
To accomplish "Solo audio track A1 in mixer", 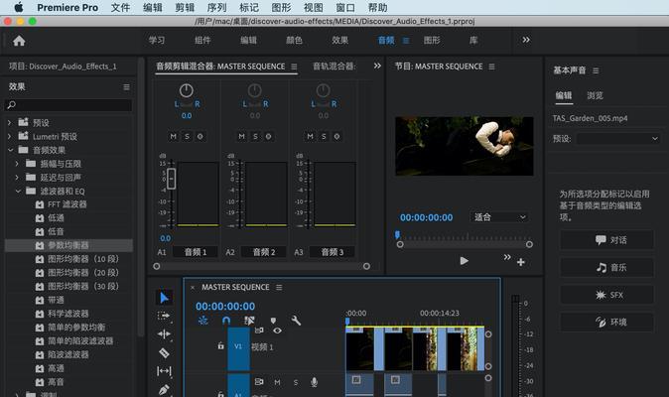I will coord(187,136).
